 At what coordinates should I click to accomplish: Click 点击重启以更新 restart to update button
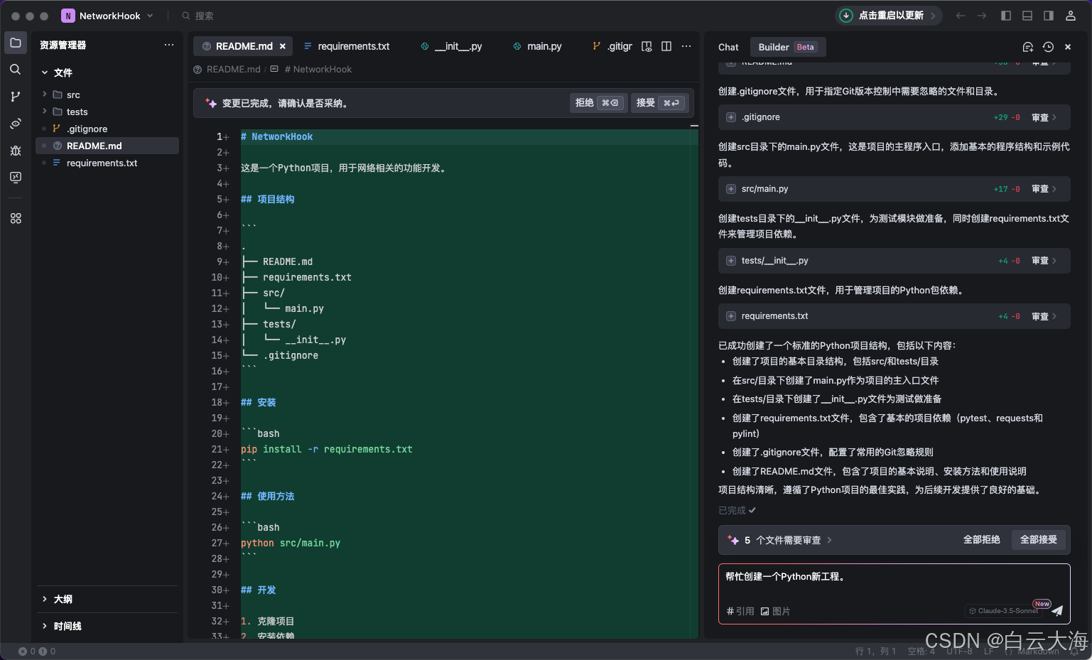click(889, 16)
